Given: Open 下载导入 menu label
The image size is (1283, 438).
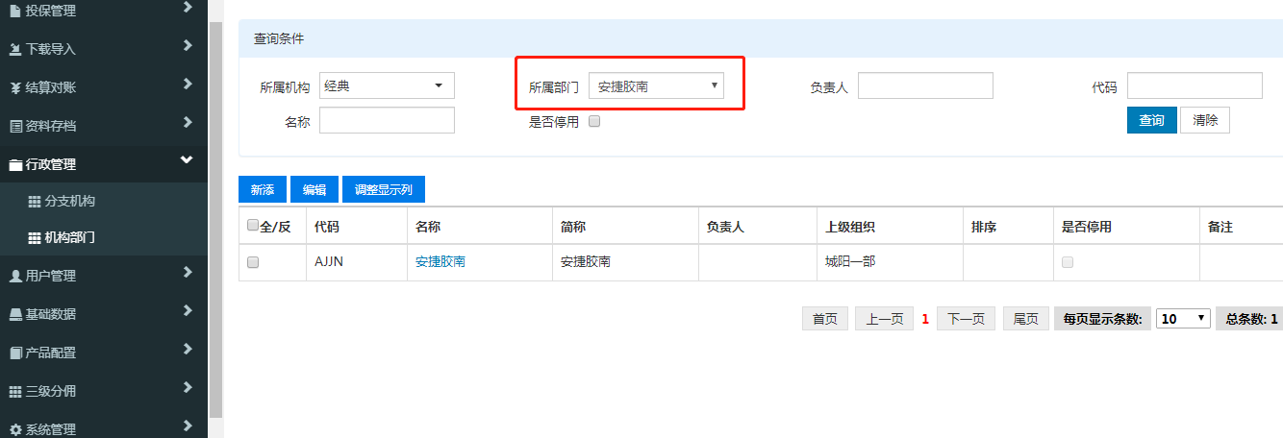Looking at the screenshot, I should pos(51,49).
